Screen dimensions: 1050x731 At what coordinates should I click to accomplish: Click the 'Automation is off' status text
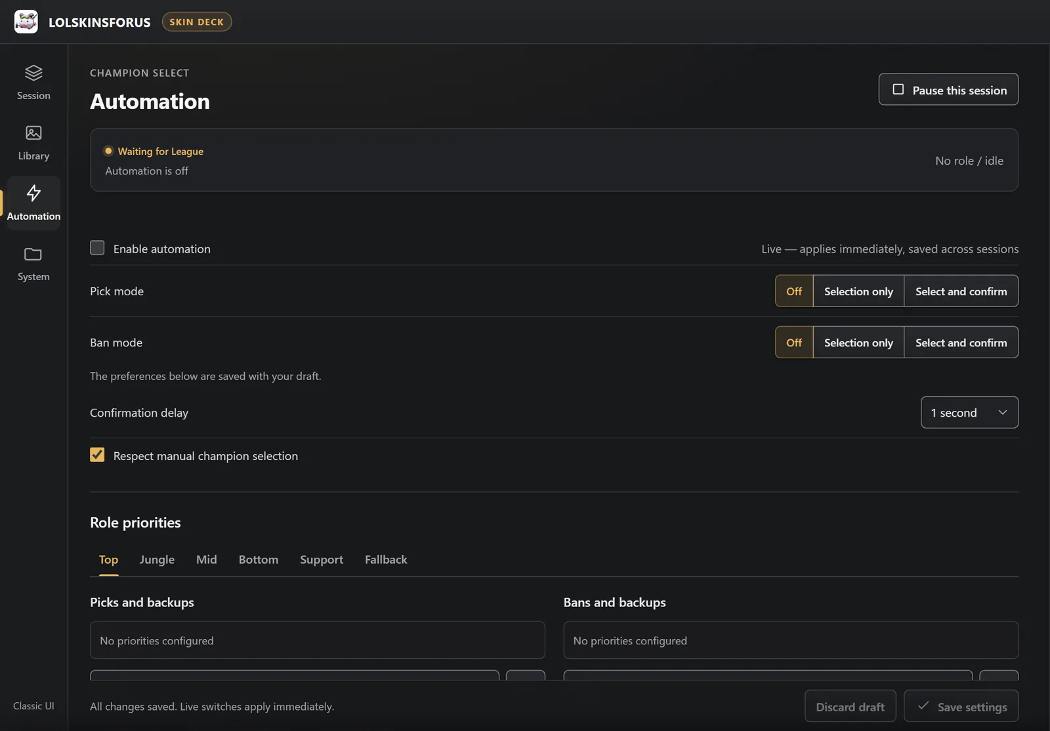tap(146, 171)
